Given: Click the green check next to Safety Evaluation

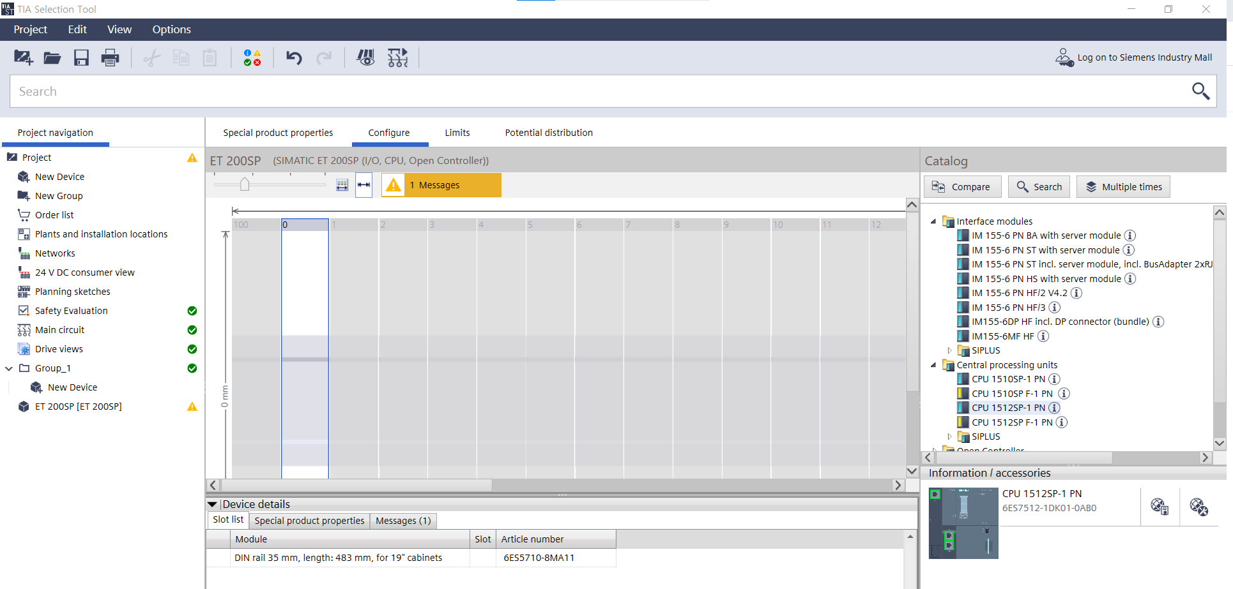Looking at the screenshot, I should pyautogui.click(x=192, y=311).
